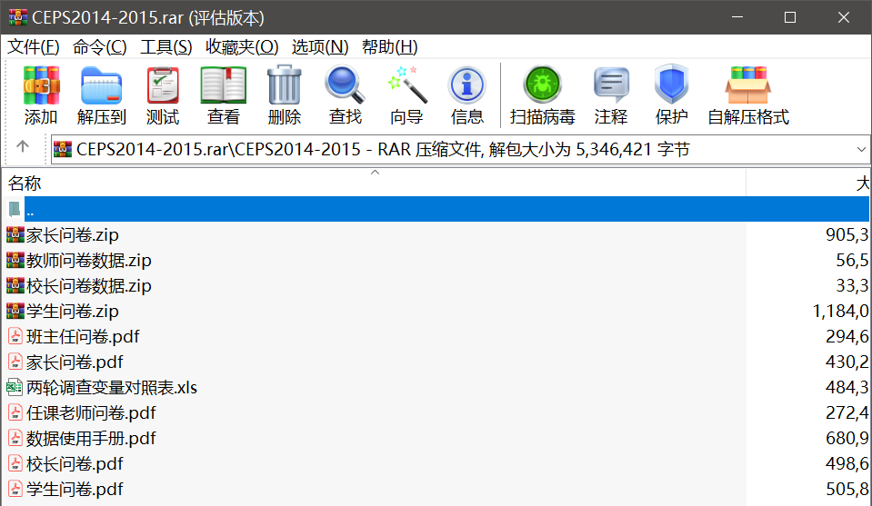Click the Test (测试) archive icon
The image size is (872, 506).
[x=163, y=85]
